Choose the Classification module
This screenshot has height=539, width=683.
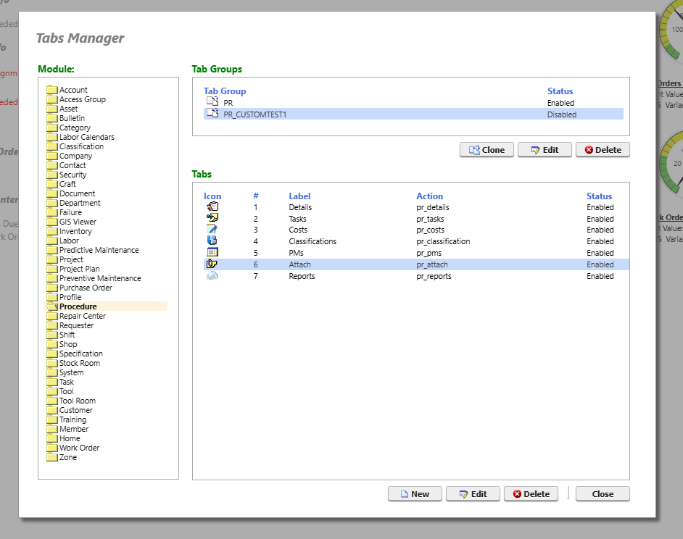tap(81, 146)
